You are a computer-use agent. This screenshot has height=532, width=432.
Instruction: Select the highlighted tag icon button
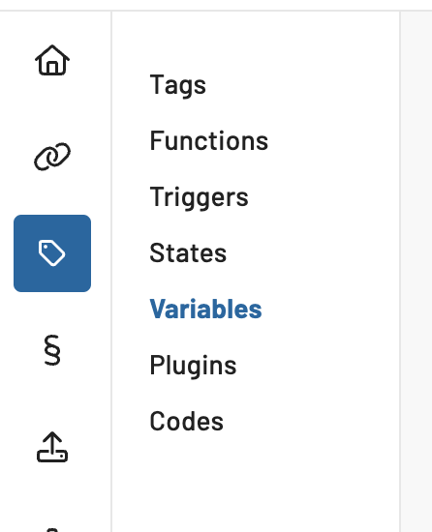coord(52,253)
